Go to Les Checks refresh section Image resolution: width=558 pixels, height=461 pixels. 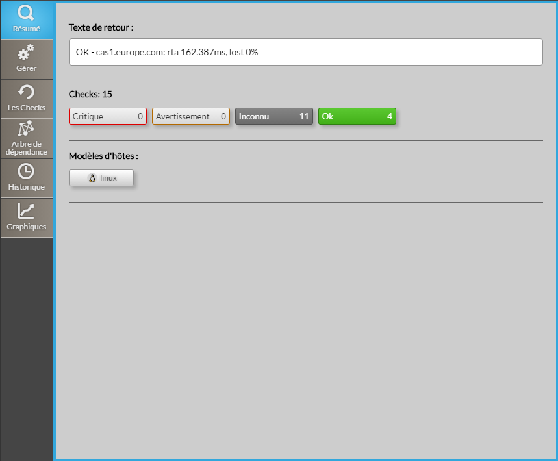(27, 99)
